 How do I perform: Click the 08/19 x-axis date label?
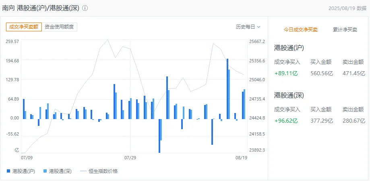click(241, 158)
